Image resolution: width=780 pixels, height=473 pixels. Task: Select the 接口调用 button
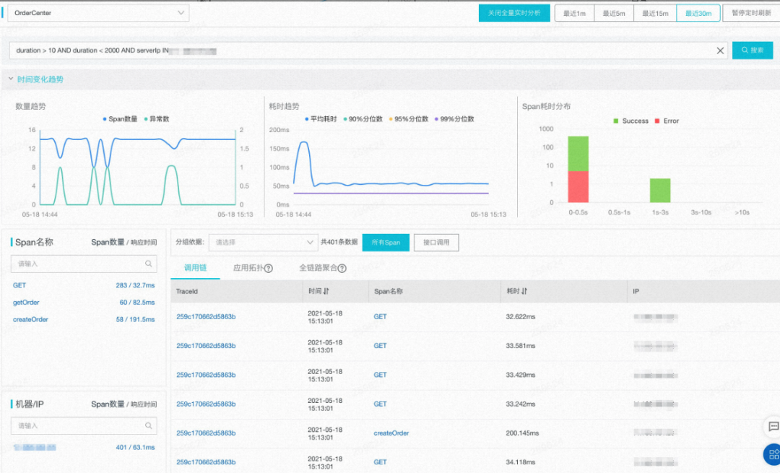pyautogui.click(x=436, y=242)
